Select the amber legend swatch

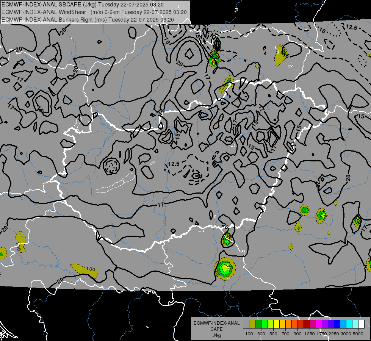[282, 324]
